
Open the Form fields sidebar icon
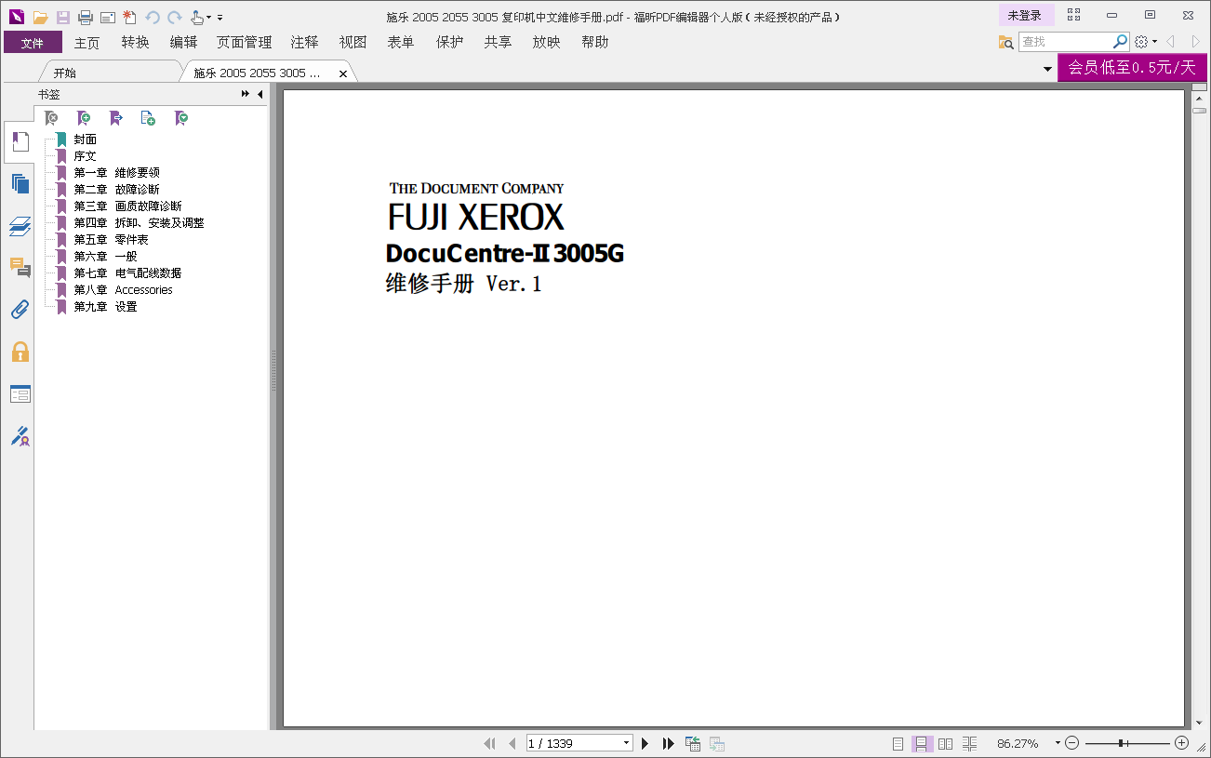(x=20, y=394)
